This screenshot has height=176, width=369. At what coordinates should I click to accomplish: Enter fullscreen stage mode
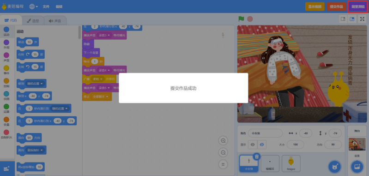pos(362,19)
